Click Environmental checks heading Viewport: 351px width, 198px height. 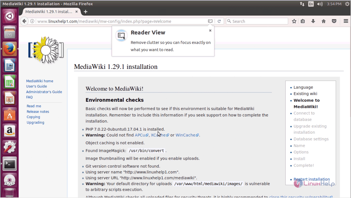pyautogui.click(x=114, y=100)
